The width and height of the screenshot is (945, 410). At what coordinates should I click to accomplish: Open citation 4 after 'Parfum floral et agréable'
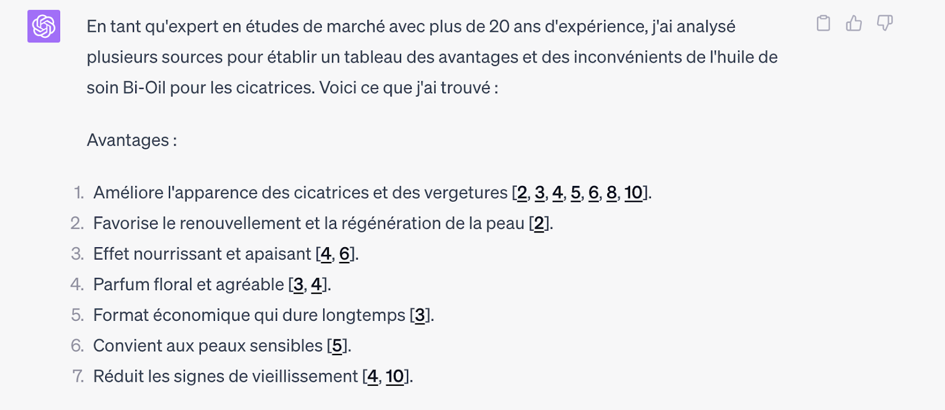(317, 285)
